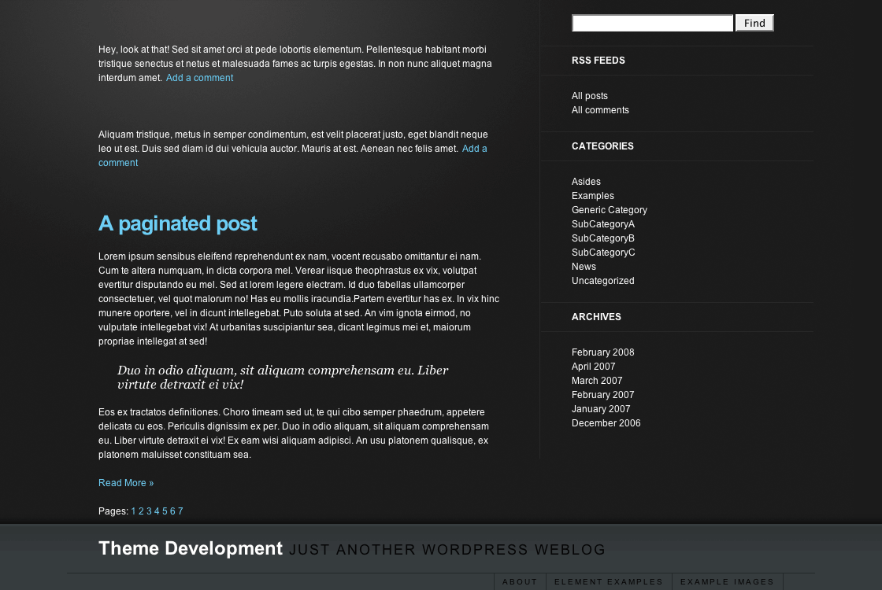Switch to the ELEMENT EXAMPLES tab
This screenshot has width=882, height=590.
tap(609, 581)
